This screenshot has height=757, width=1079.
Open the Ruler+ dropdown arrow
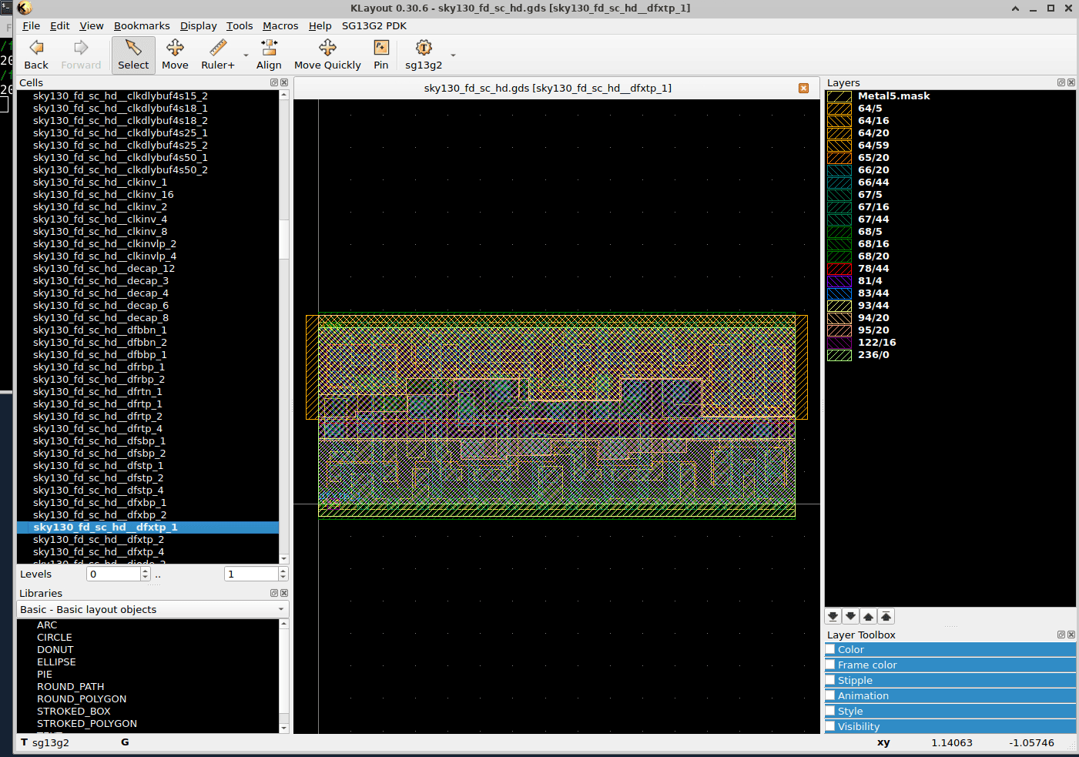(x=246, y=55)
